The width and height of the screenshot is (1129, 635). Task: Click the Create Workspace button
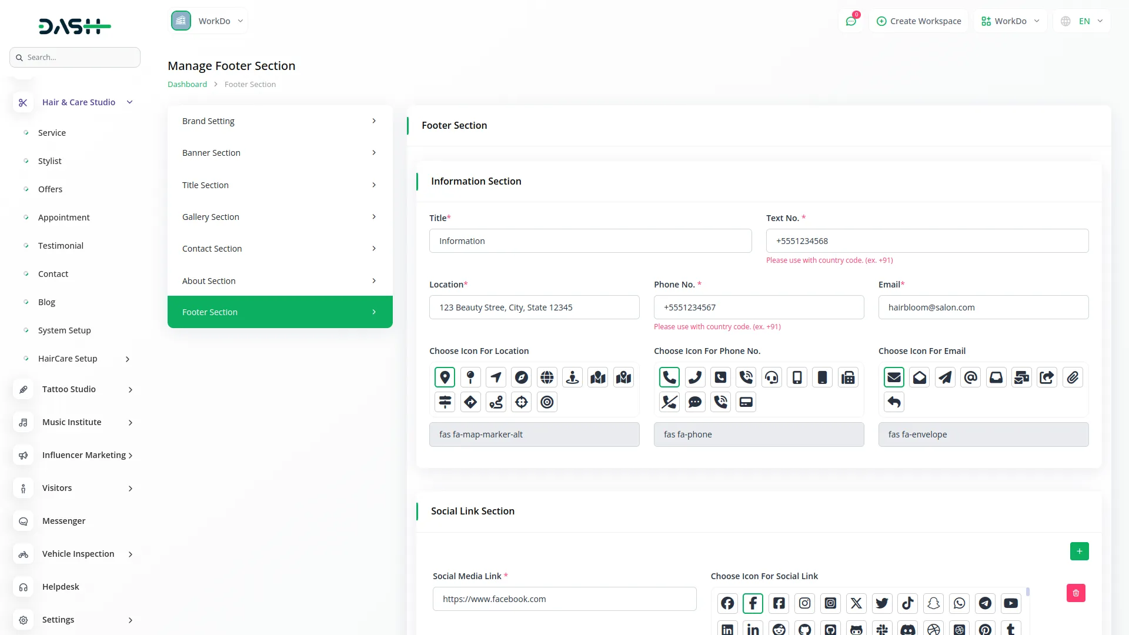coord(918,21)
